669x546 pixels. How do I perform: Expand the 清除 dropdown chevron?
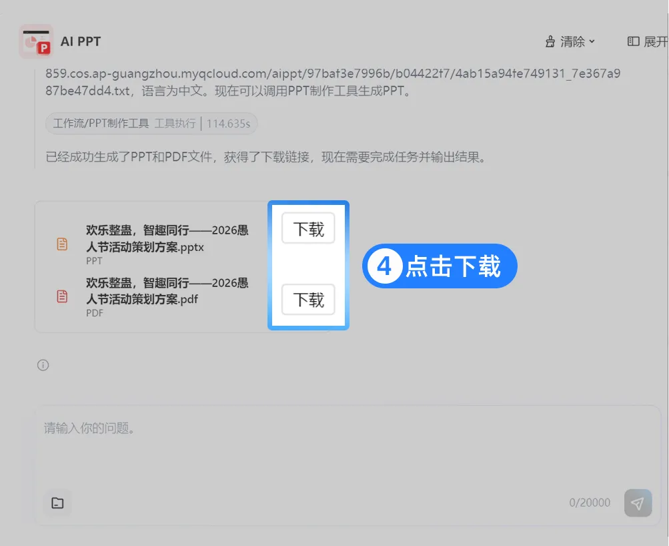592,41
